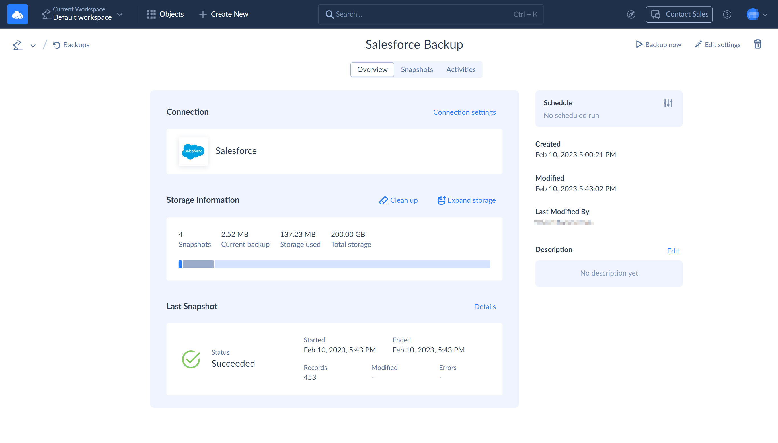
Task: Click the Succeeded status text
Action: tap(233, 364)
